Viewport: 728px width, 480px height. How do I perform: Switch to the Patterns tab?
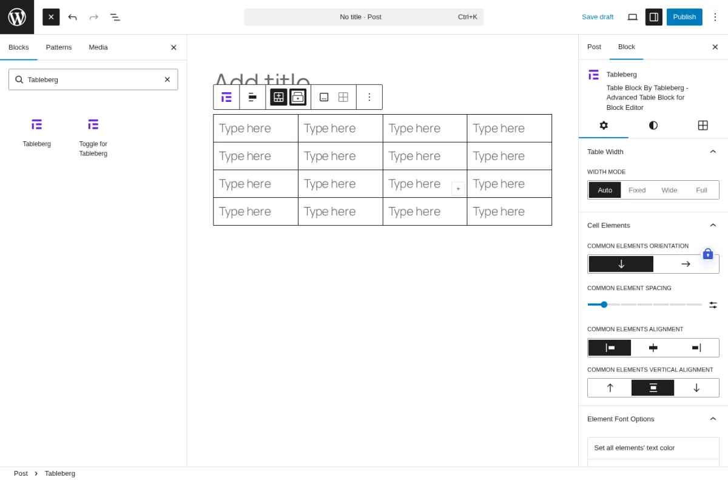(59, 47)
